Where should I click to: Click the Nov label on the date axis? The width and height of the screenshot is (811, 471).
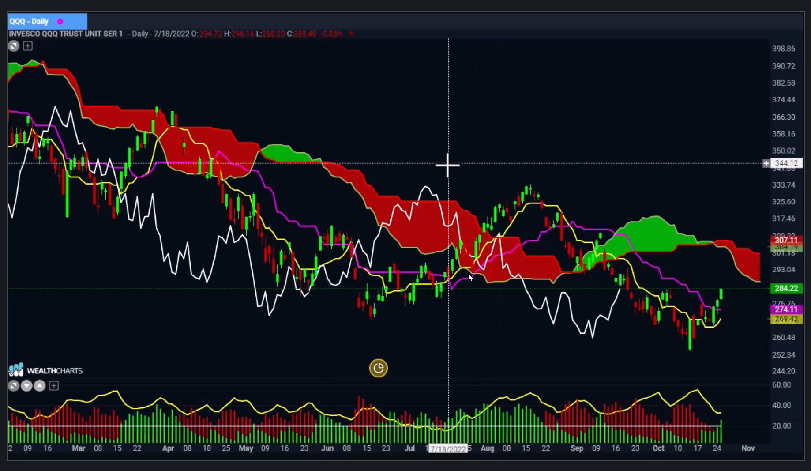[x=748, y=448]
